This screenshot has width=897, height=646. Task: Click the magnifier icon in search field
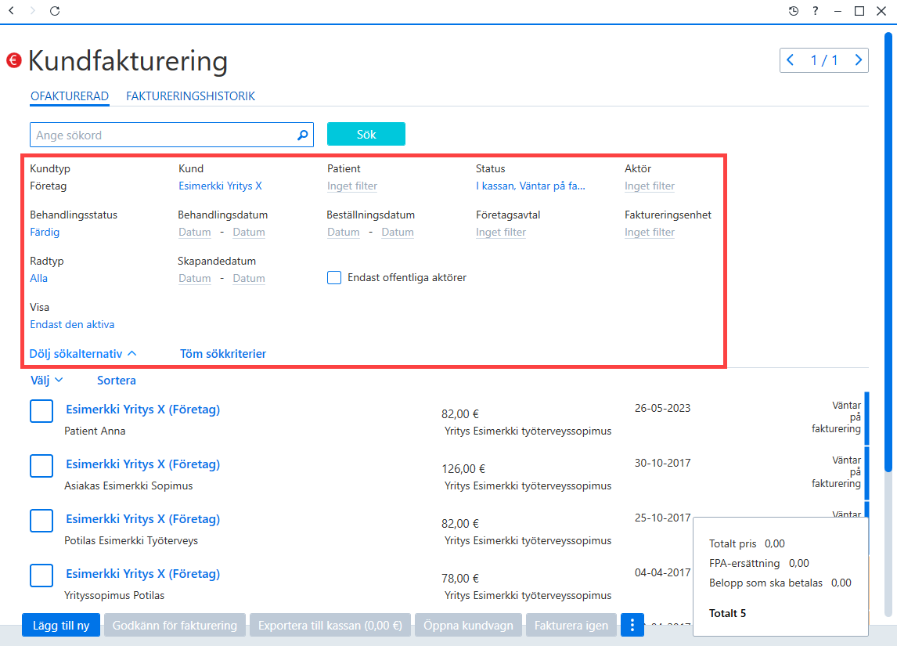[x=303, y=135]
